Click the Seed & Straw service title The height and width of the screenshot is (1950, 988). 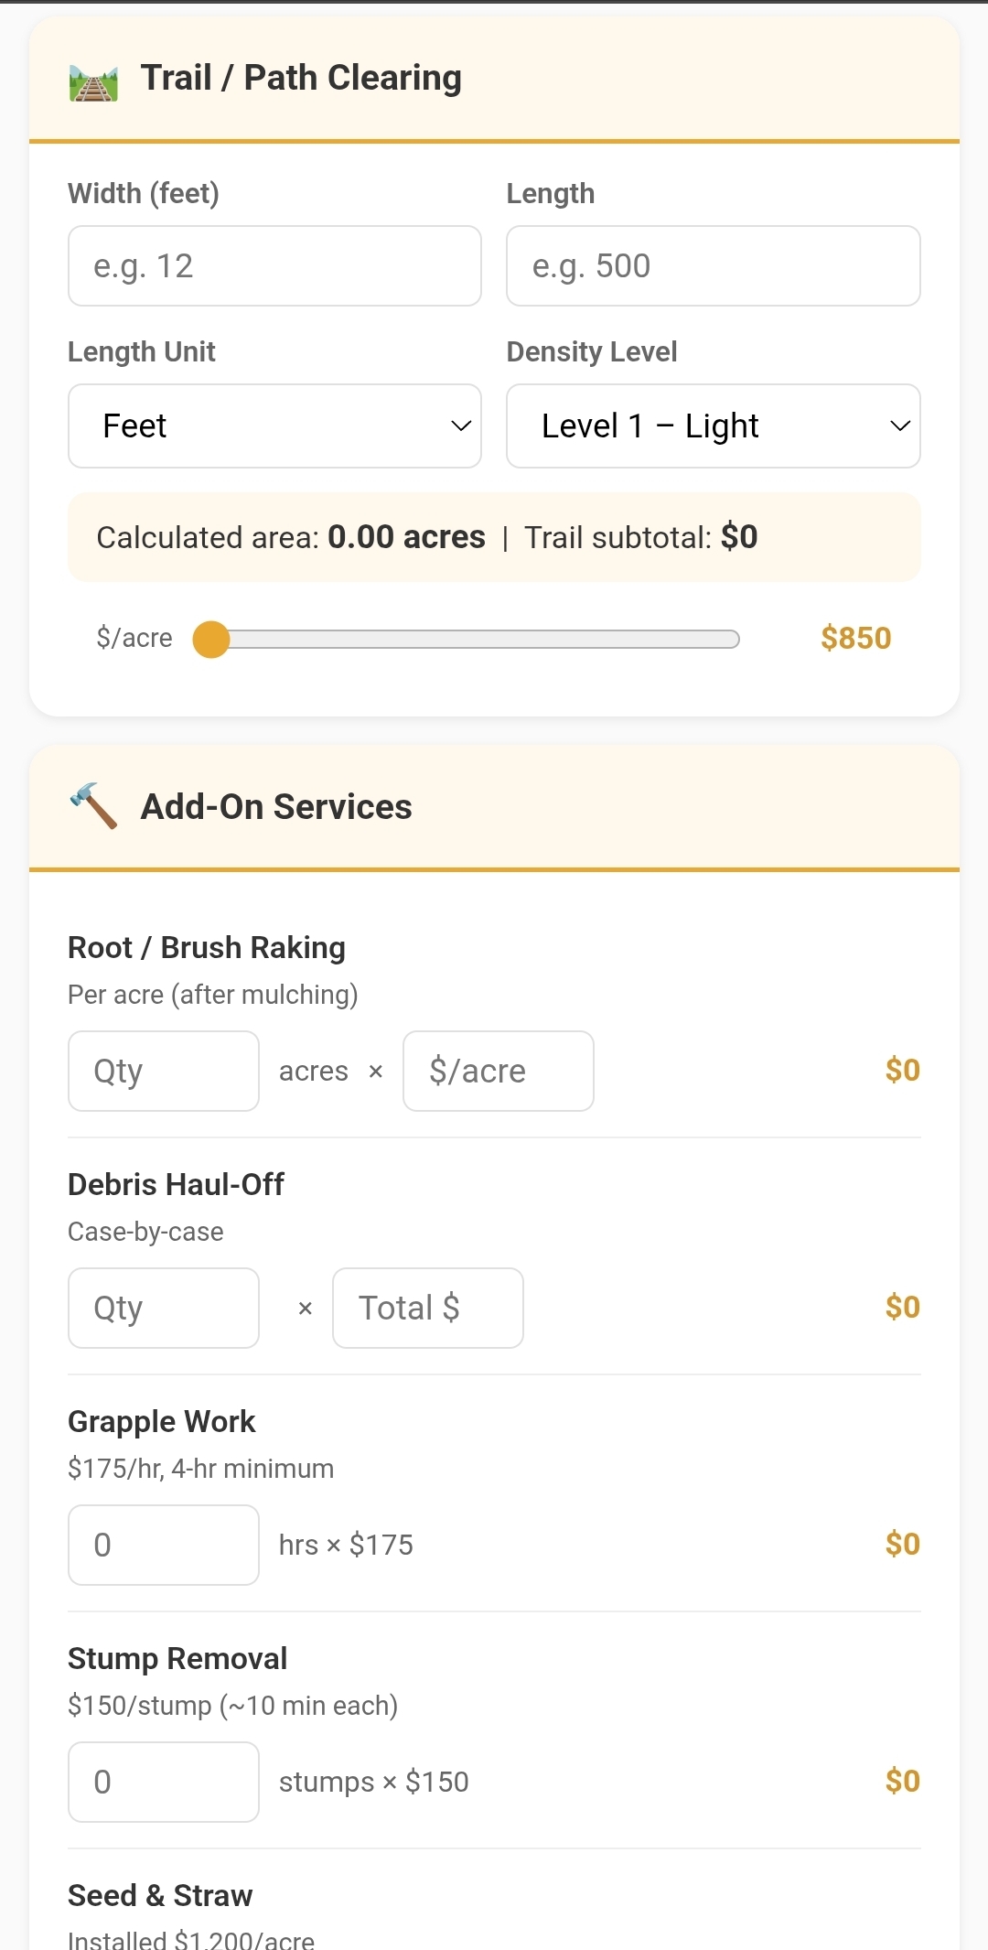coord(160,1896)
